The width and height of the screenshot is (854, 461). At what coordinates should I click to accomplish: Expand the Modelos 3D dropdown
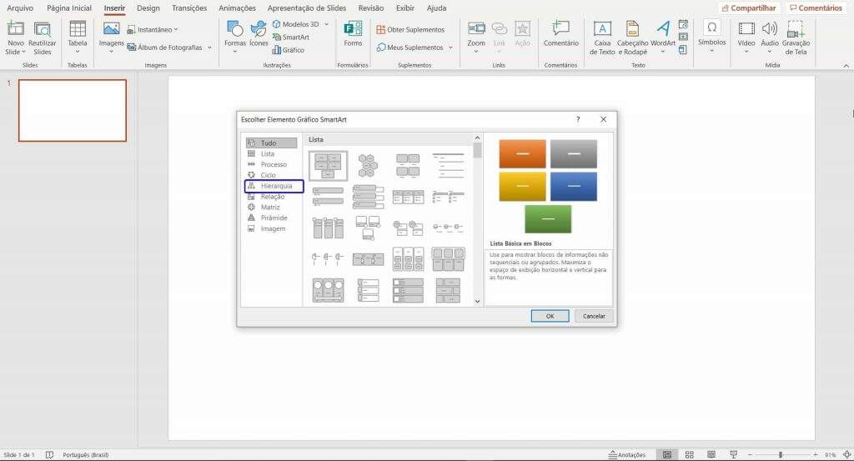(x=326, y=24)
